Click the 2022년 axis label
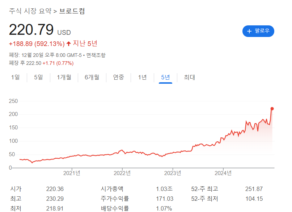The image size is (292, 212). [122, 173]
